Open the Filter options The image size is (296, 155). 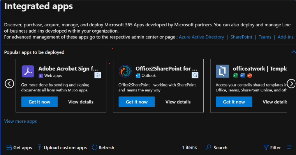(272, 148)
